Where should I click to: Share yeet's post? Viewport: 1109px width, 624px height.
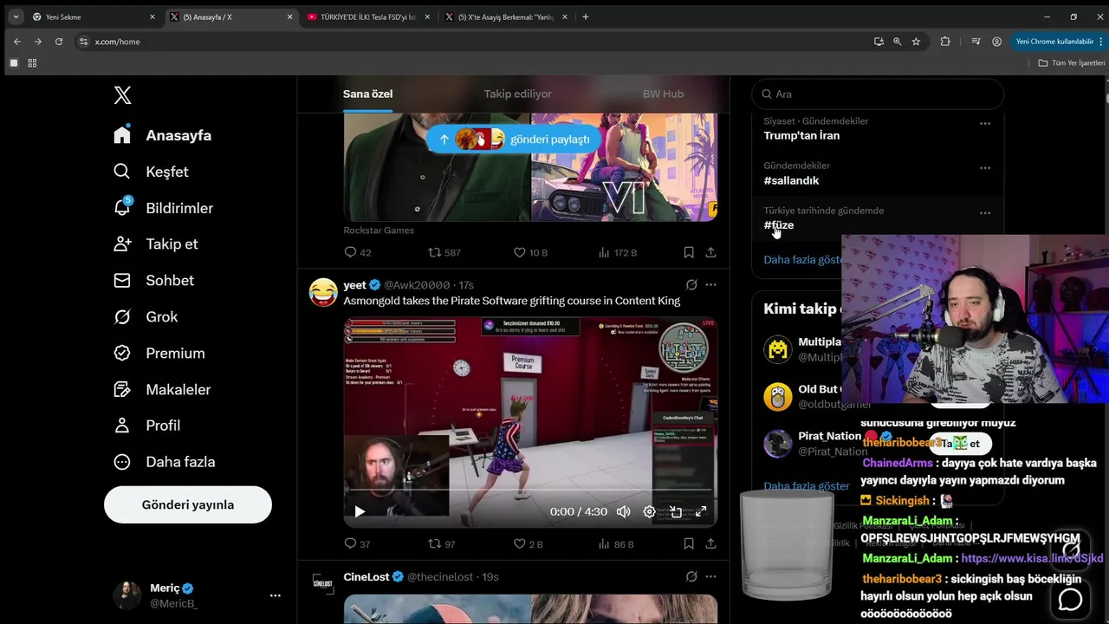point(710,544)
